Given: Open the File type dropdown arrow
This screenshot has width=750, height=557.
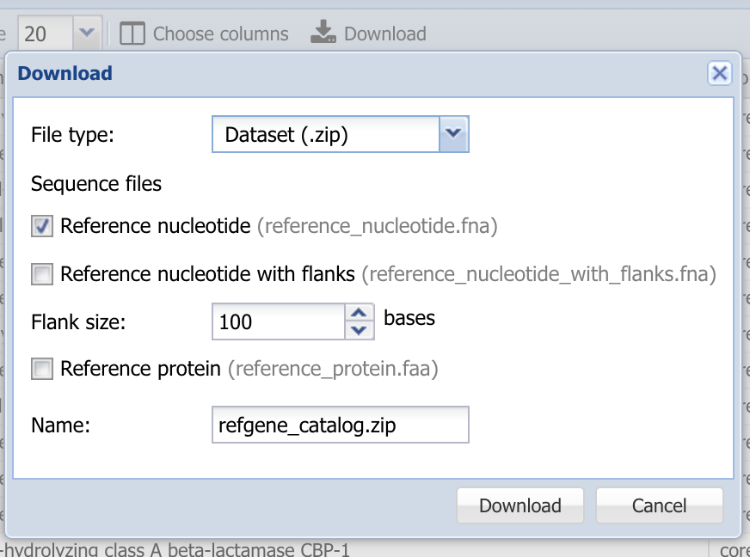Looking at the screenshot, I should 453,134.
